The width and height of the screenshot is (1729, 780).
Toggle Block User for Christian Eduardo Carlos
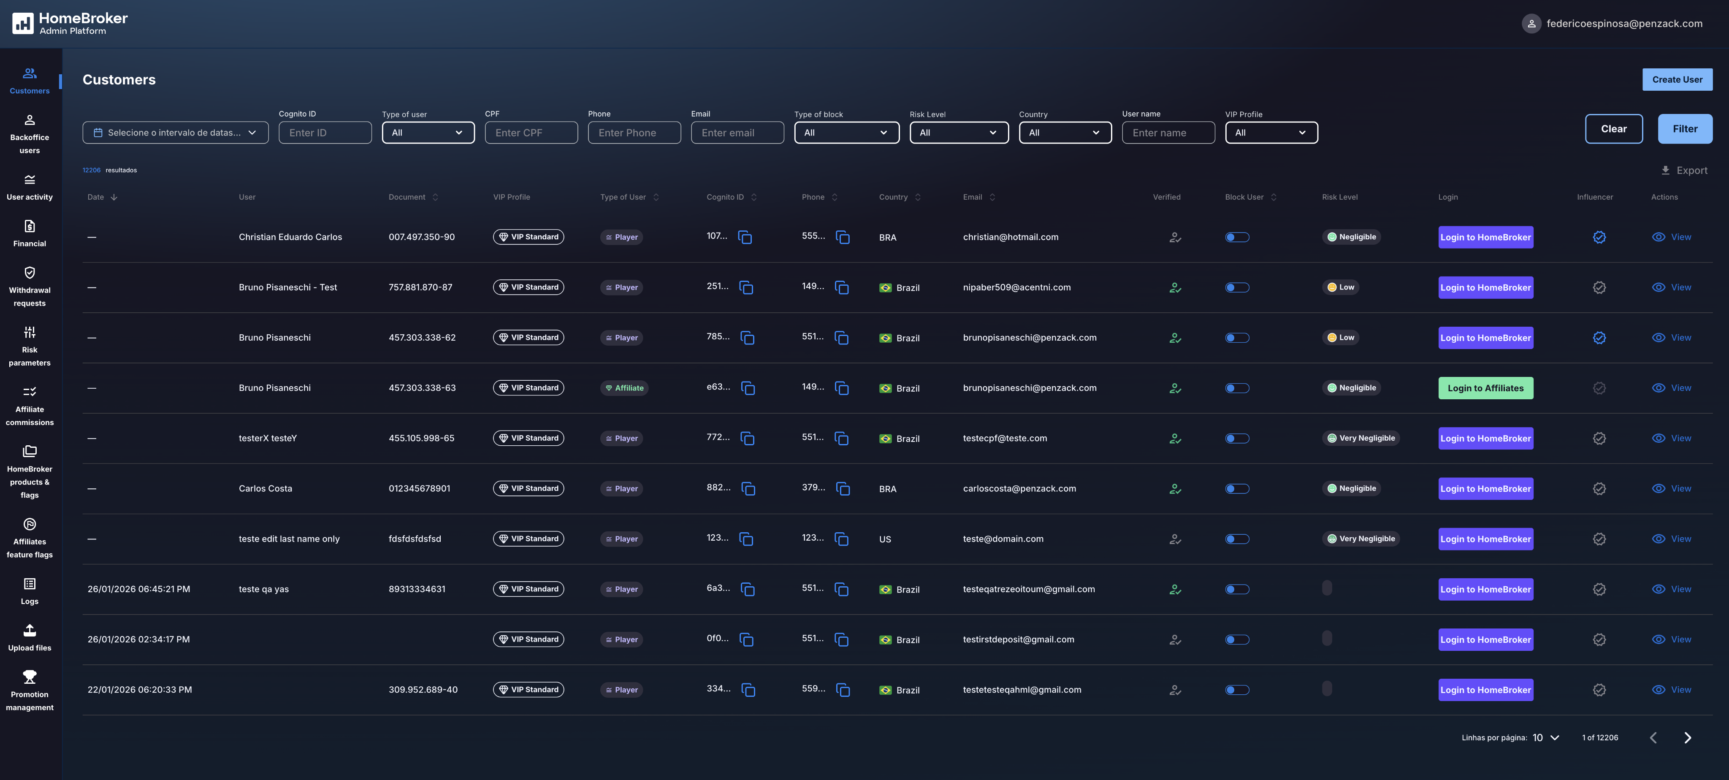(x=1236, y=238)
